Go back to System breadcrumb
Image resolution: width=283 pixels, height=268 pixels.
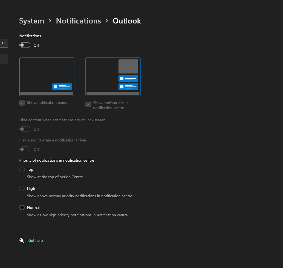(32, 21)
